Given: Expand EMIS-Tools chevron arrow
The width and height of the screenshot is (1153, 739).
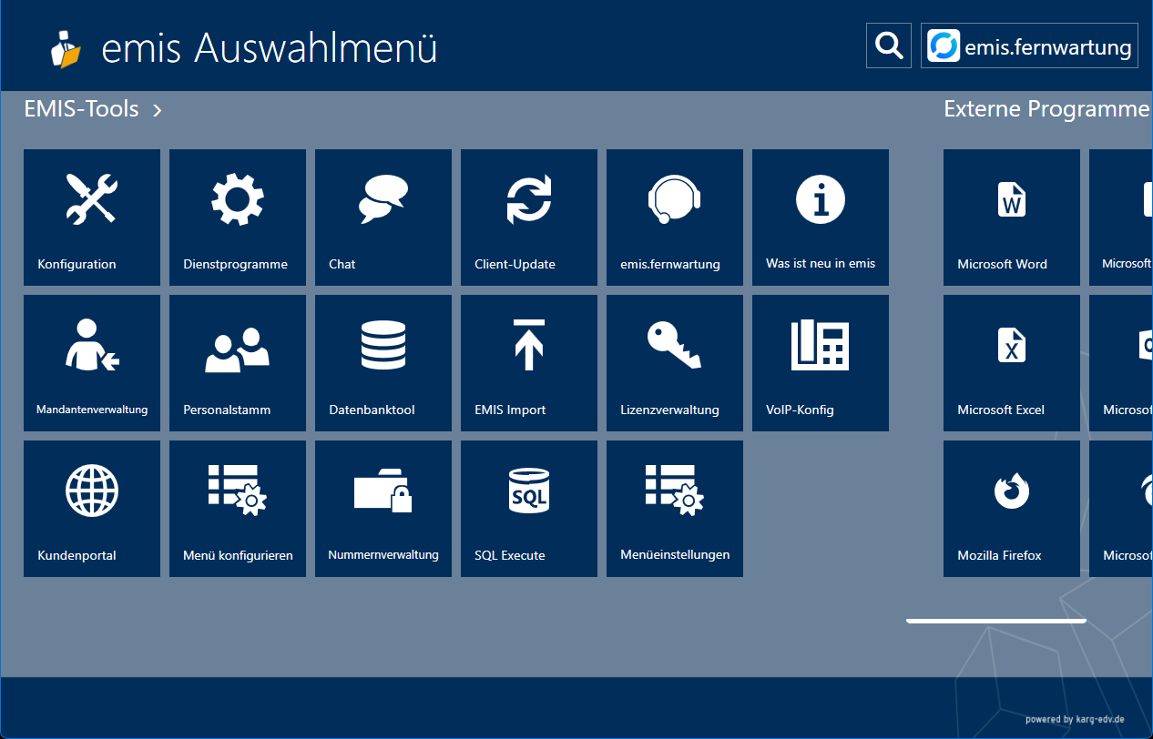Looking at the screenshot, I should tap(158, 110).
